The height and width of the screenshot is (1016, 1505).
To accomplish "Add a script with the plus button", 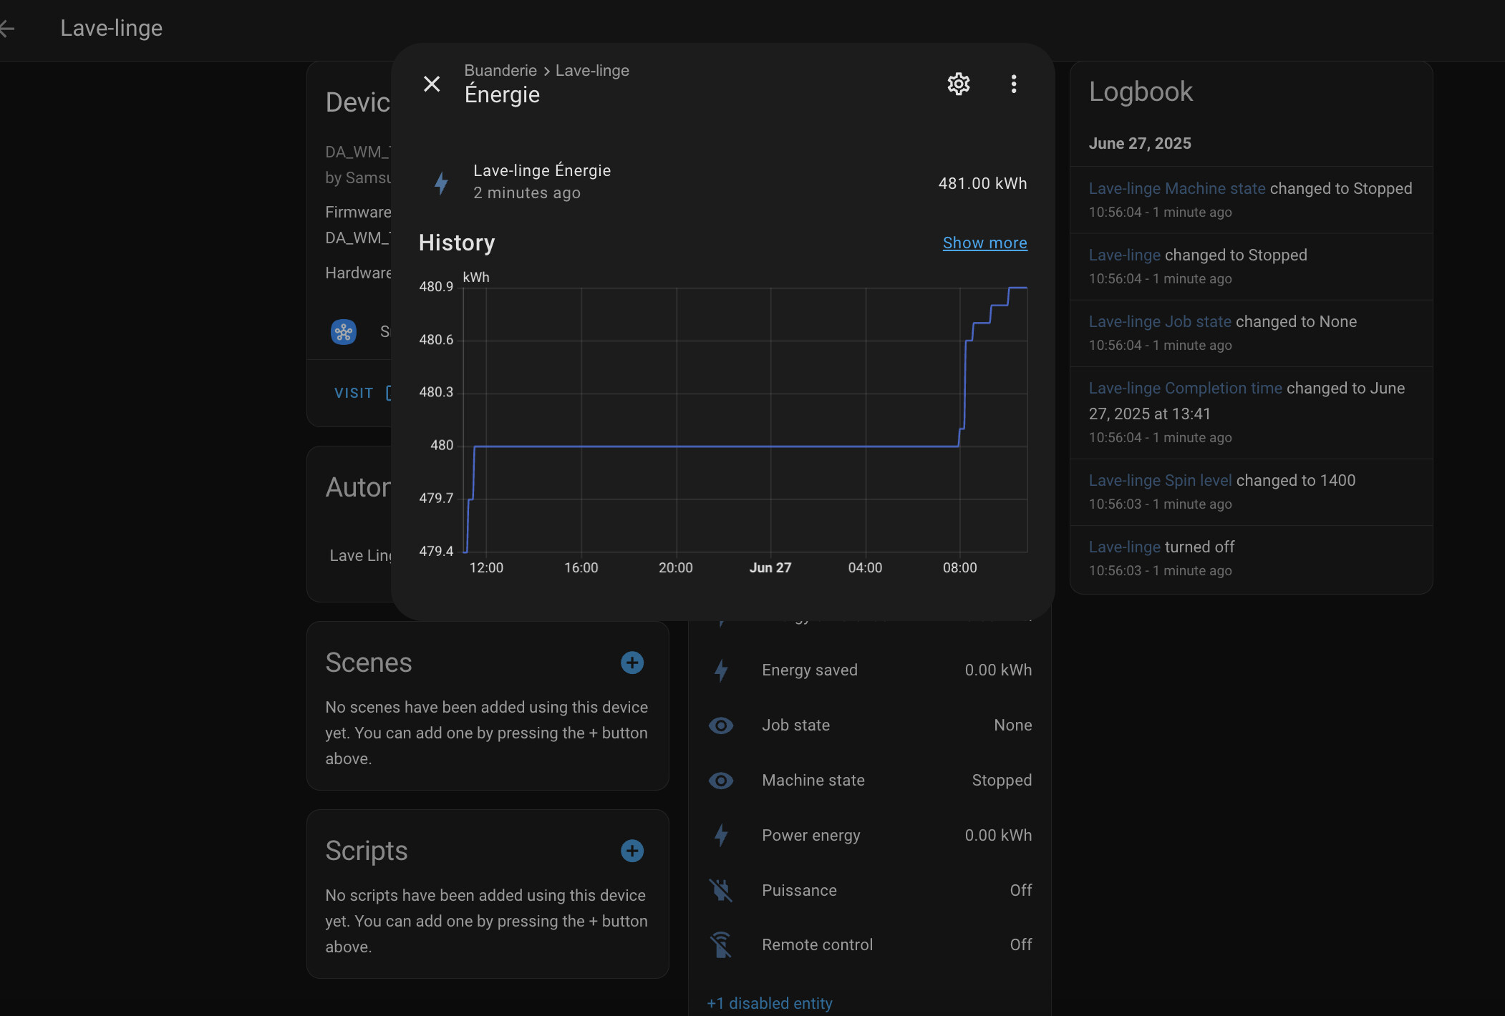I will [x=631, y=851].
